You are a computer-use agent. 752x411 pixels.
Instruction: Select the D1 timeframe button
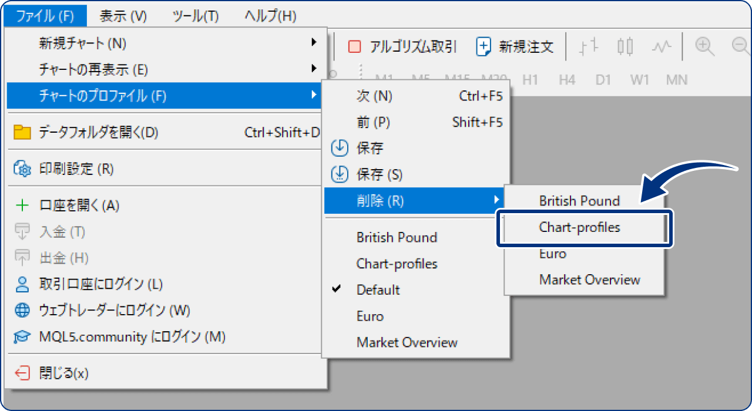click(x=603, y=80)
